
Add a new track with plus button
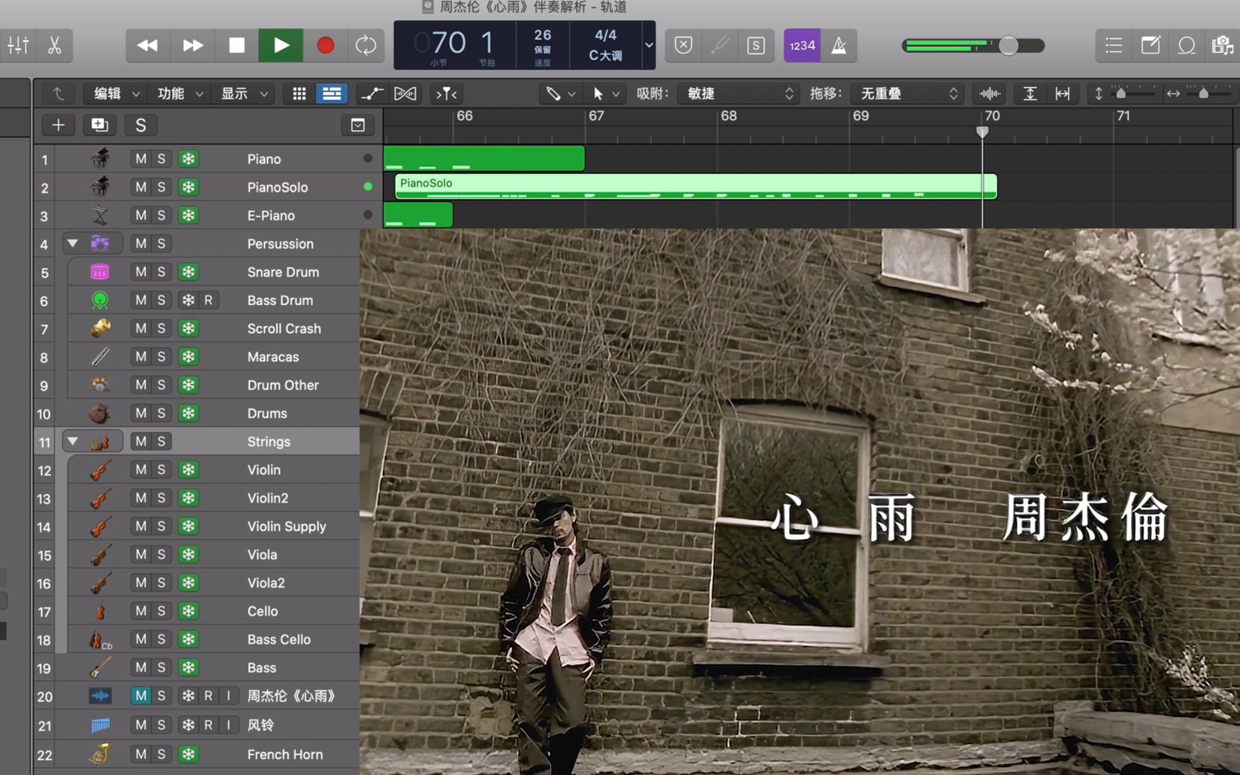[58, 125]
